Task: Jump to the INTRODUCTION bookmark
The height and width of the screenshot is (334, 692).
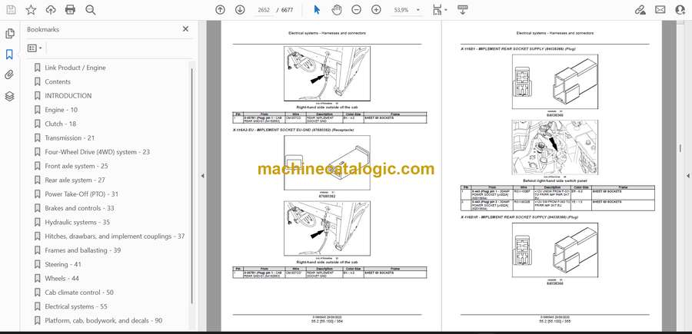Action: point(68,96)
